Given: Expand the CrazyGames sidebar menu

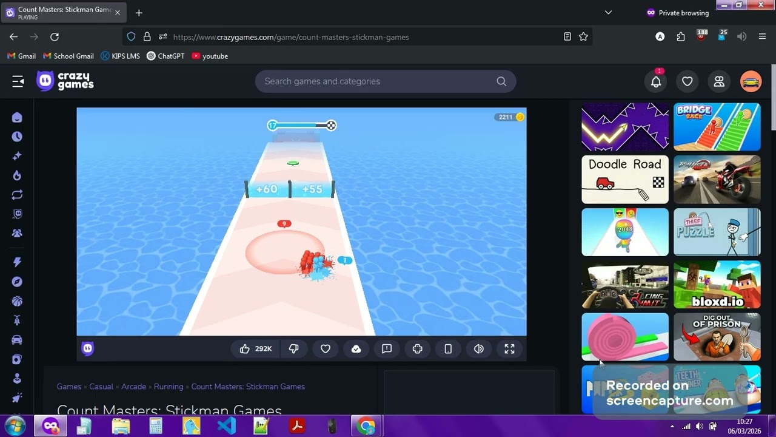Looking at the screenshot, I should tap(18, 81).
